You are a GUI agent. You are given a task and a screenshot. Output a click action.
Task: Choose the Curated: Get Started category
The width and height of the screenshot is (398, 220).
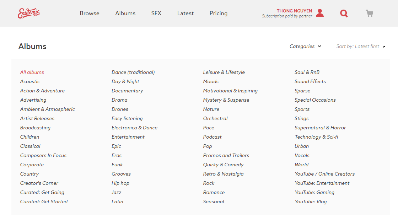[x=44, y=202]
